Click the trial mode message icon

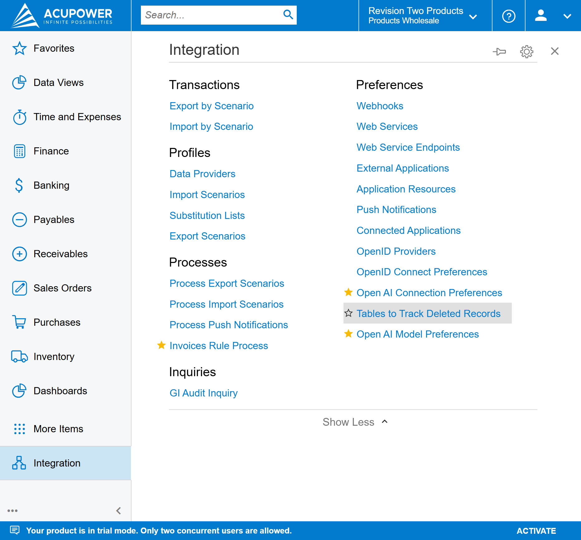point(15,530)
